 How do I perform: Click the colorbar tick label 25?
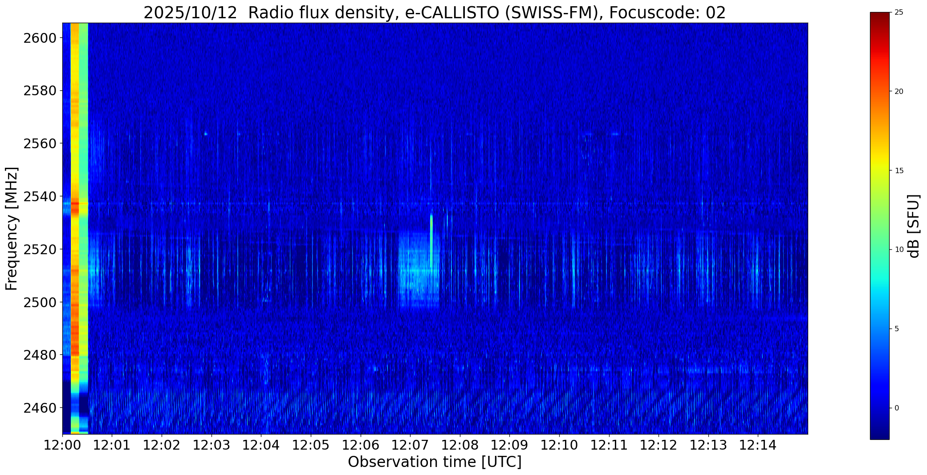click(x=899, y=12)
